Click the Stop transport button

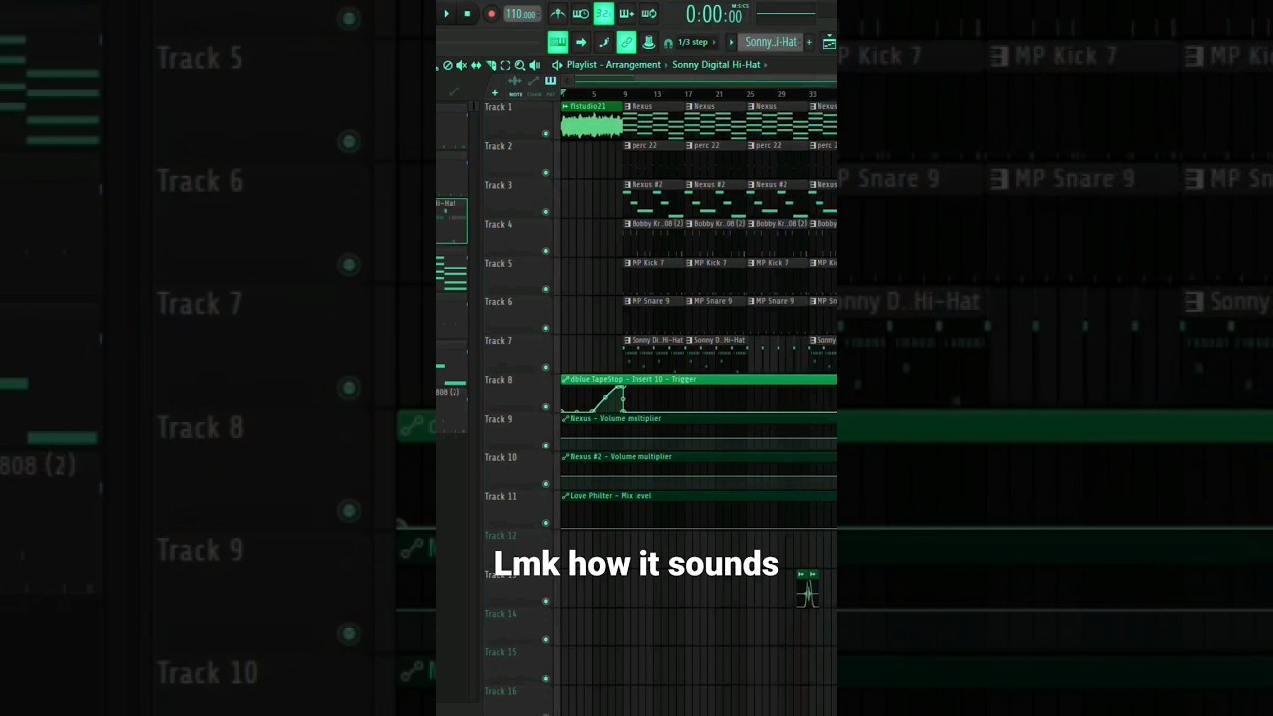[x=467, y=14]
